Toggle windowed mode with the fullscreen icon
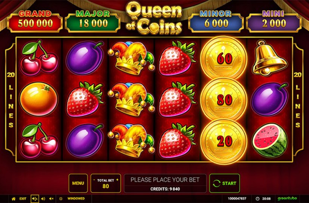The image size is (309, 203). point(61,199)
